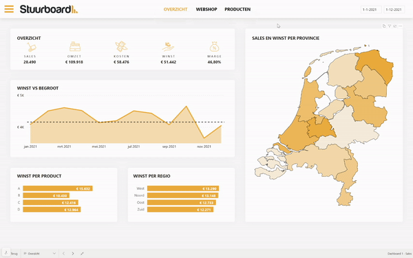
Task: Click the expand fullscreen icon in footer
Action: click(82, 253)
